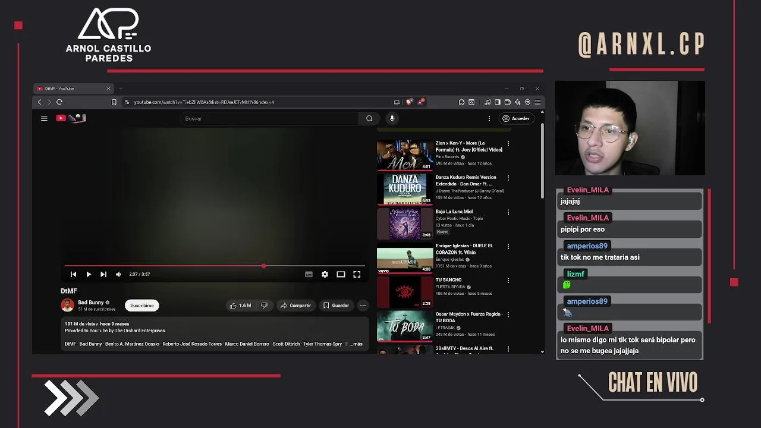Open install/cast icon in address bar

(x=397, y=102)
